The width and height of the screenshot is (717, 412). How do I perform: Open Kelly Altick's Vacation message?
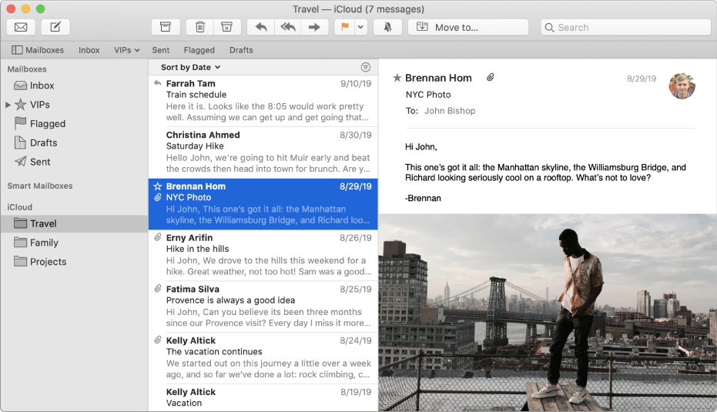(x=263, y=397)
